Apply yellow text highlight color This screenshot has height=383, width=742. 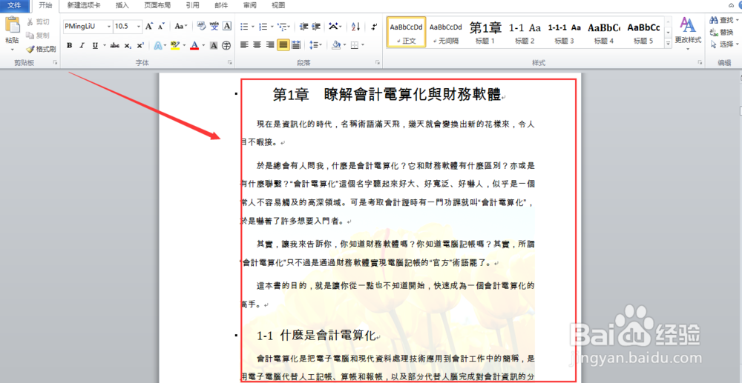coord(174,46)
